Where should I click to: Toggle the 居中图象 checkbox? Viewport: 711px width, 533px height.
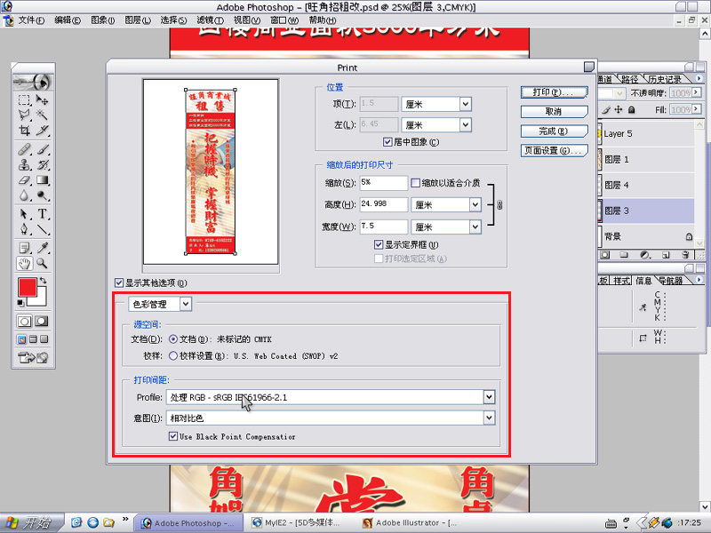(387, 142)
